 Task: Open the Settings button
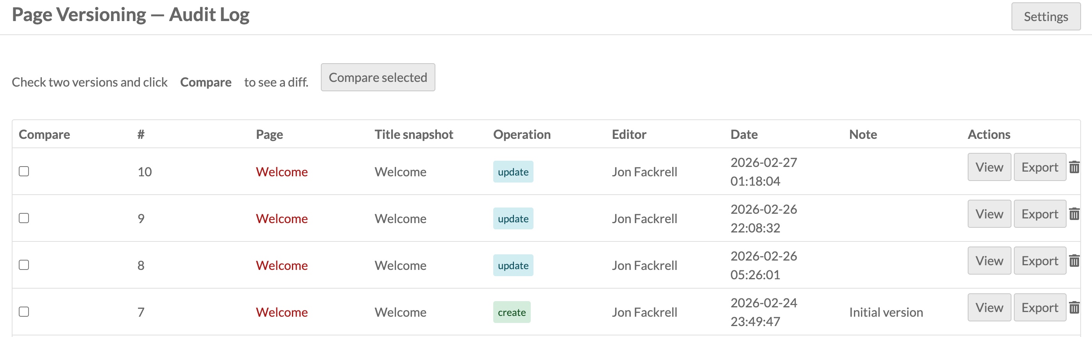pyautogui.click(x=1045, y=16)
